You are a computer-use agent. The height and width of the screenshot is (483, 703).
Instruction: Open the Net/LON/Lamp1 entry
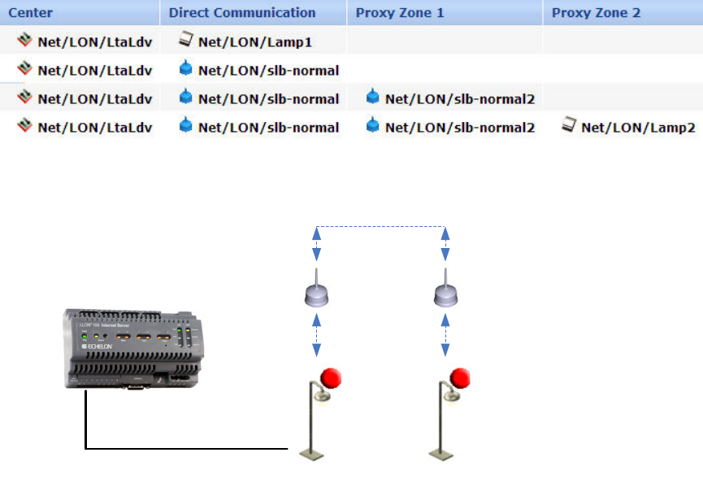(x=254, y=42)
